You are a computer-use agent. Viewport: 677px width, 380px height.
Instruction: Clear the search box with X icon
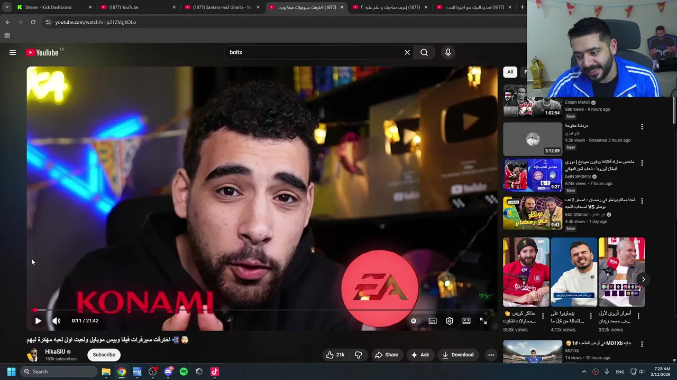point(407,52)
